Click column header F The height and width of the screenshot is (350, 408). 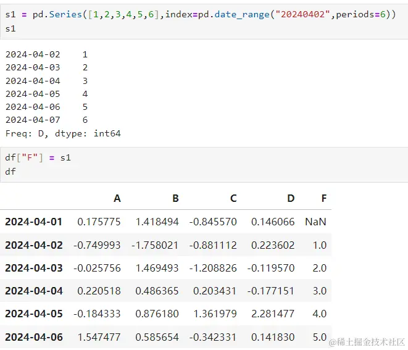tap(324, 198)
